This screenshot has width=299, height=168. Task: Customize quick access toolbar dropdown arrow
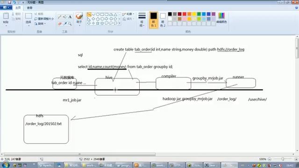(23, 2)
